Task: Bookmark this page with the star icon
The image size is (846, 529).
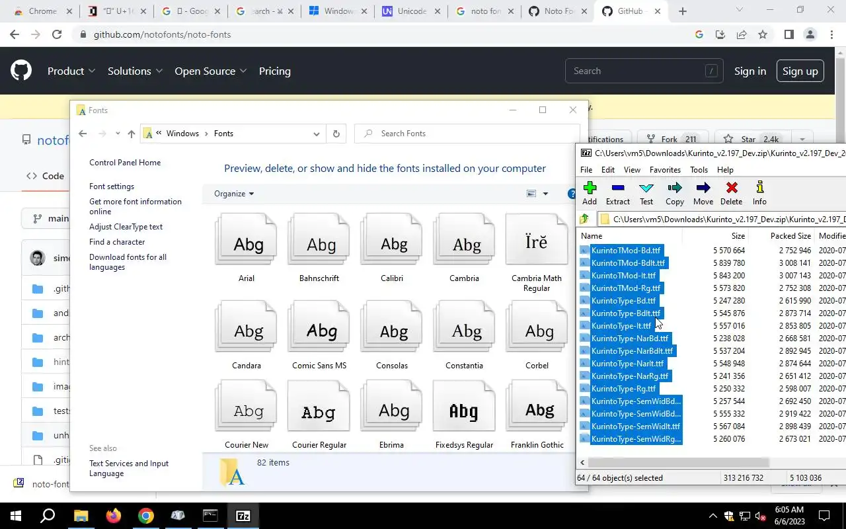Action: coord(763,34)
